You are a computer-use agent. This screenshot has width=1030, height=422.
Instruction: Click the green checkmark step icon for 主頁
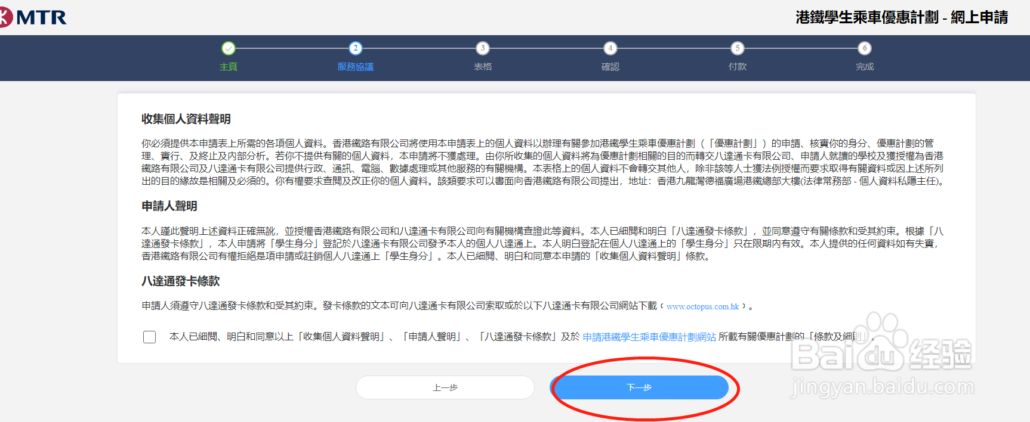(228, 48)
